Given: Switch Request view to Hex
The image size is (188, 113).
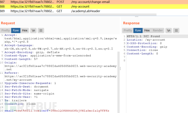Looking at the screenshot, I should 25,30.
